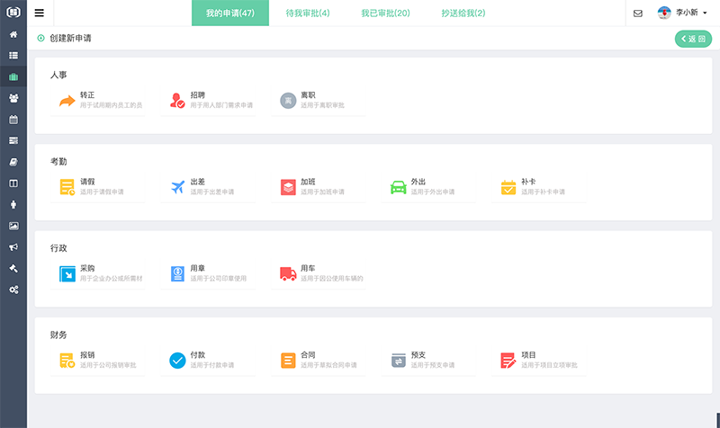
Task: Click the 补卡 calendar check icon
Action: (508, 187)
